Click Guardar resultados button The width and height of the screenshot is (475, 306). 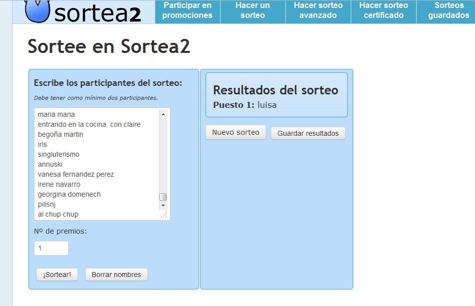pyautogui.click(x=308, y=133)
